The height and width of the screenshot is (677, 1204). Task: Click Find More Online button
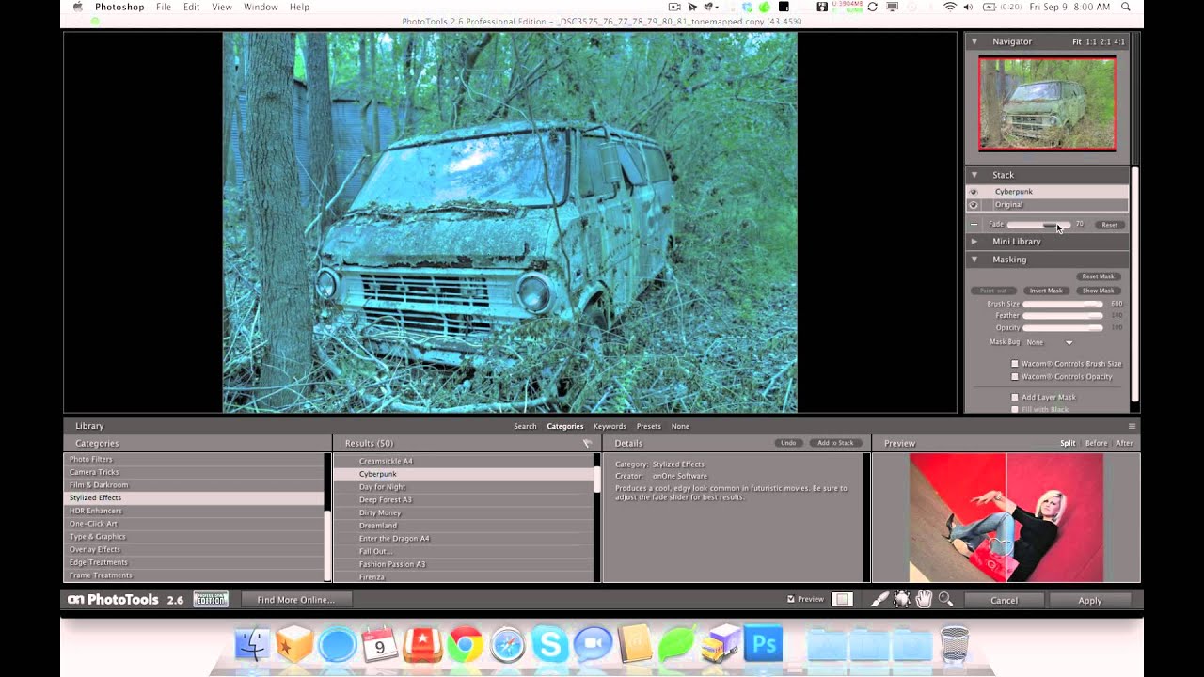[295, 600]
